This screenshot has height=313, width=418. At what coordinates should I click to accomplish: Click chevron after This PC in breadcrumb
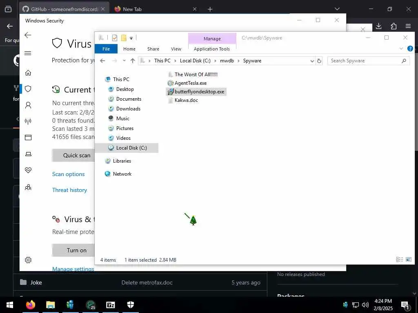coord(175,61)
